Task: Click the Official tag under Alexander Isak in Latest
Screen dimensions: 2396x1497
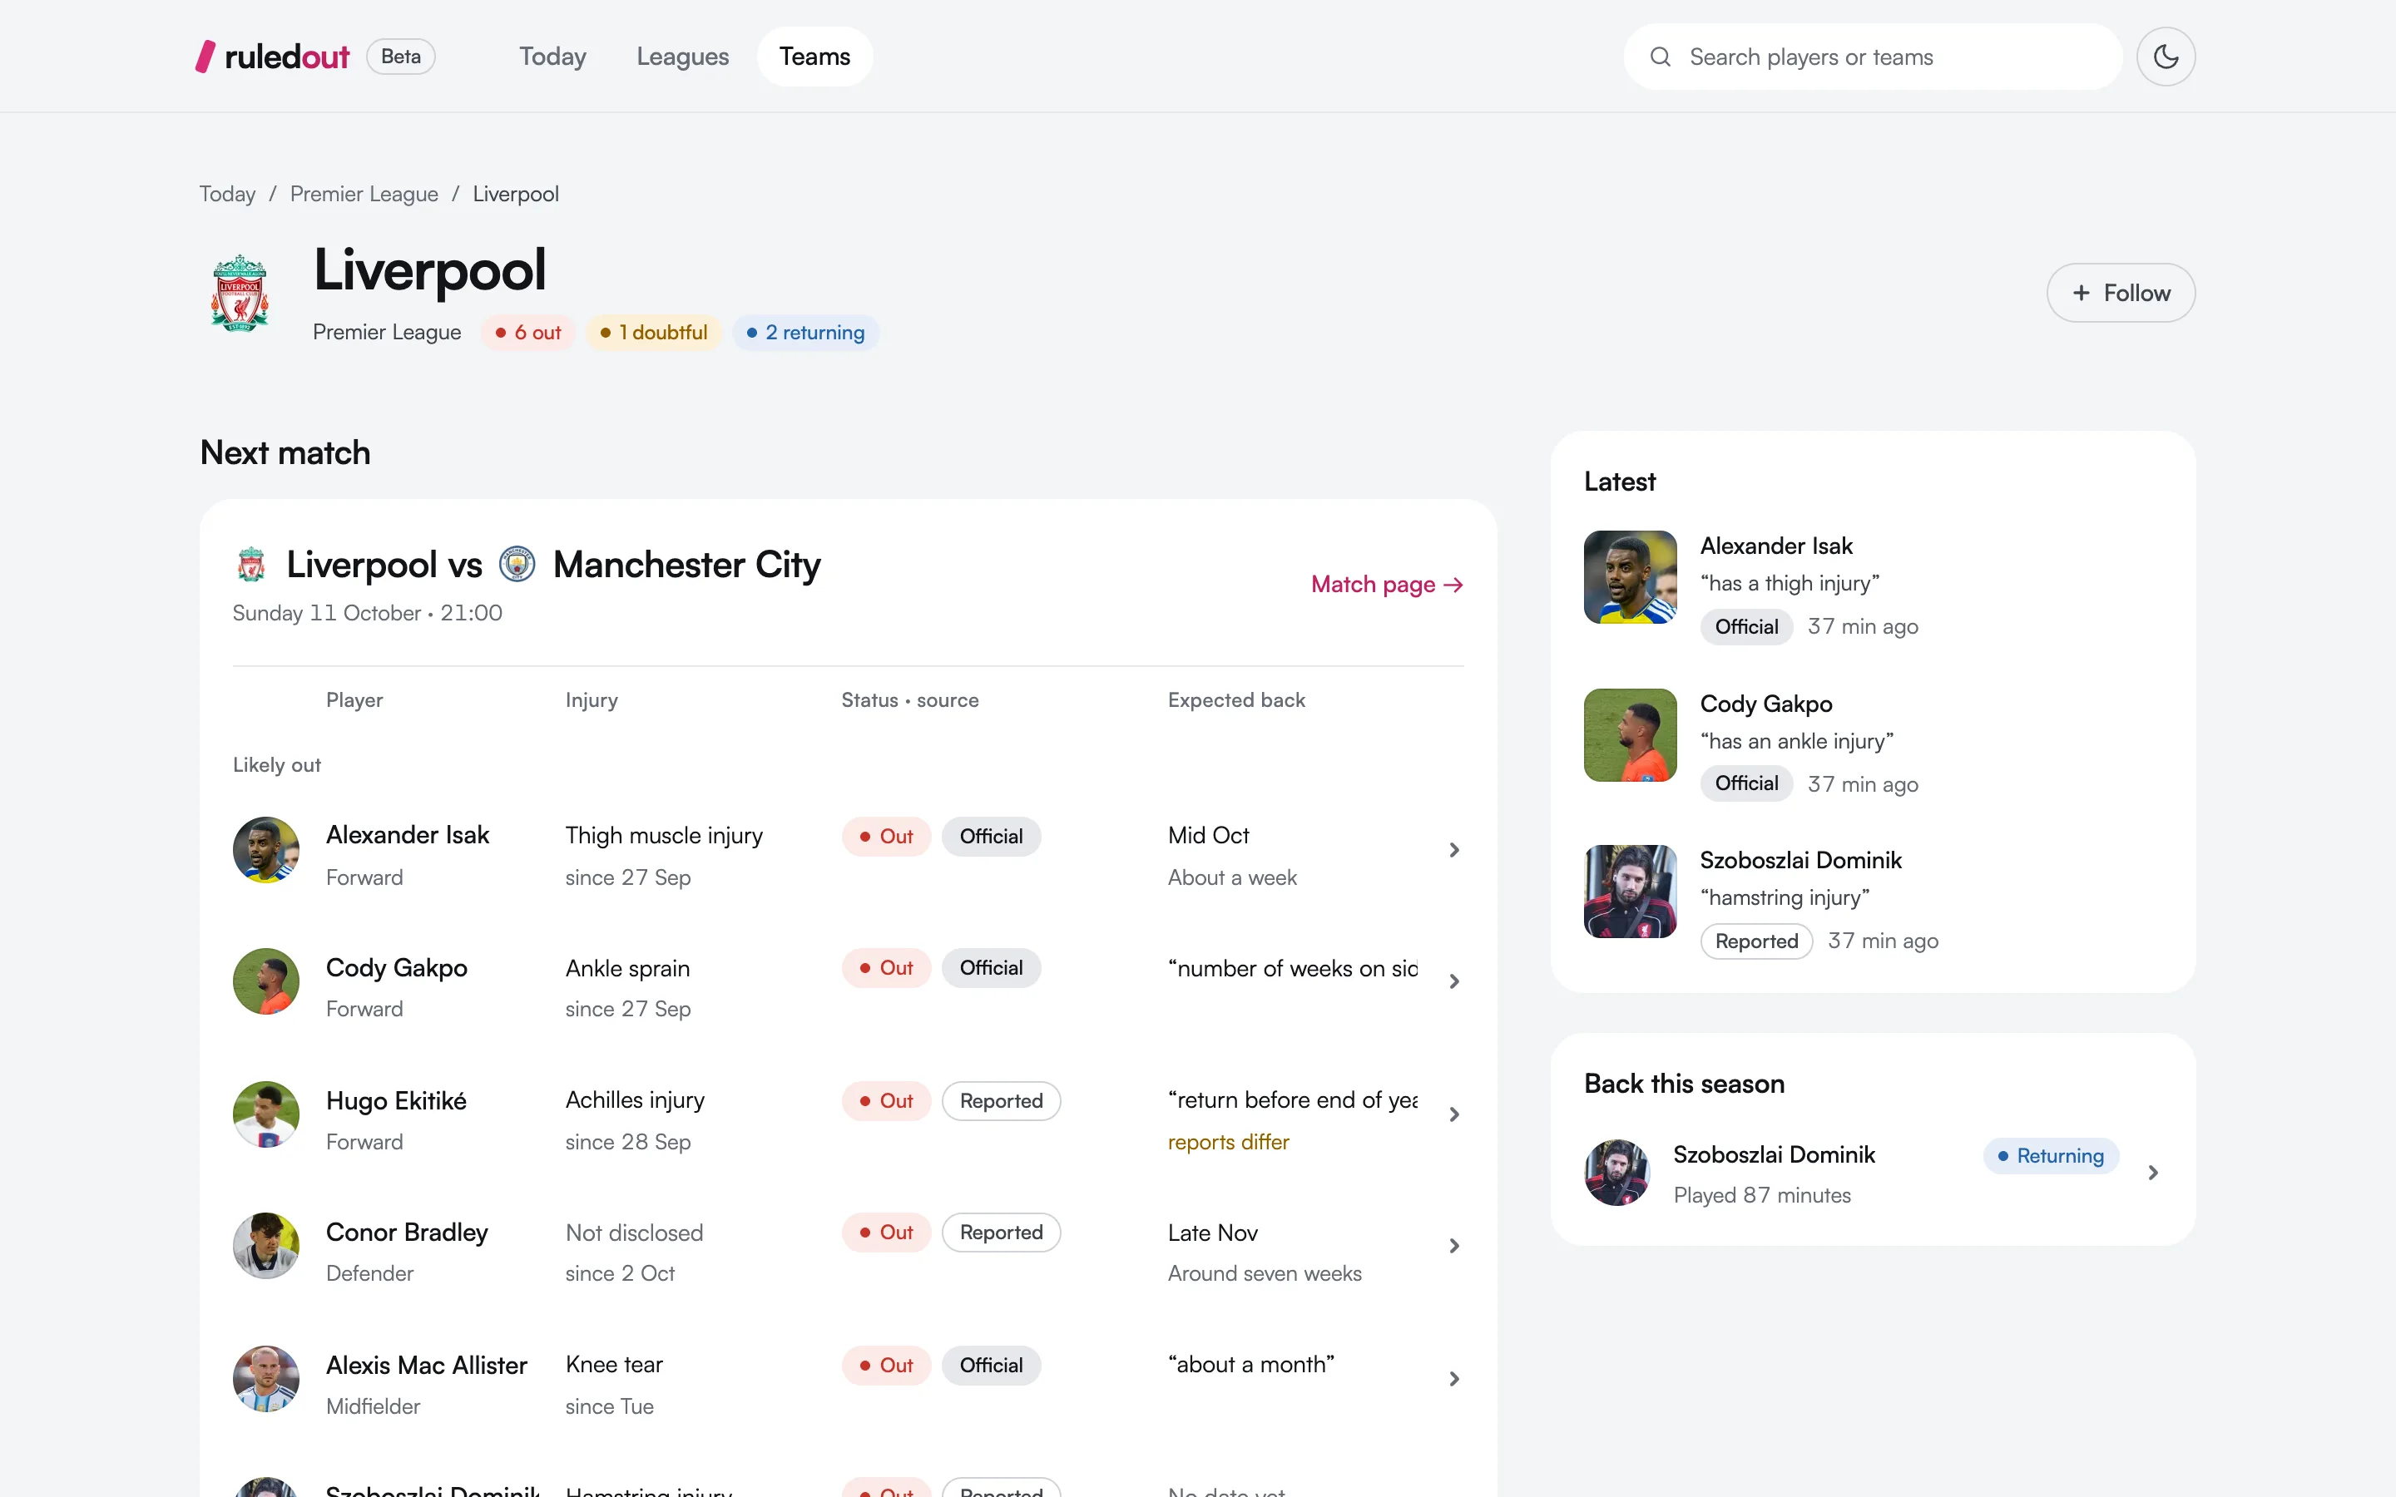Action: click(x=1746, y=627)
